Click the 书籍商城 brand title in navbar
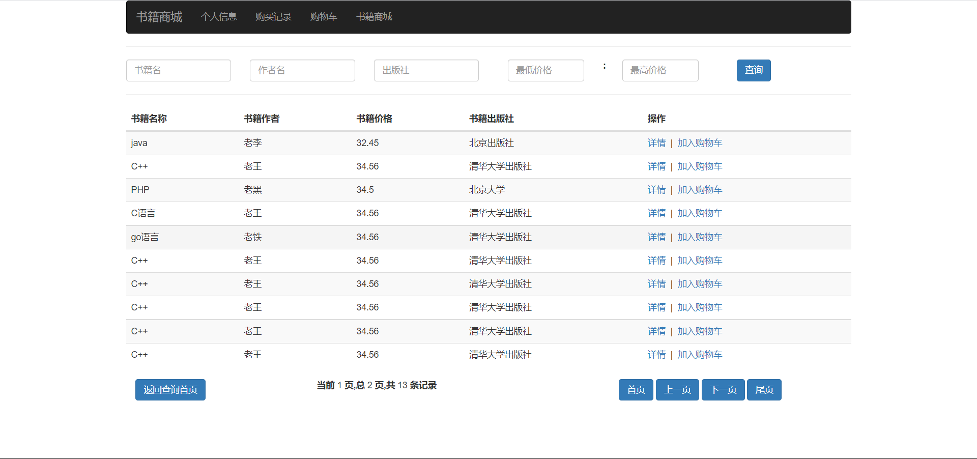977x459 pixels. click(159, 17)
